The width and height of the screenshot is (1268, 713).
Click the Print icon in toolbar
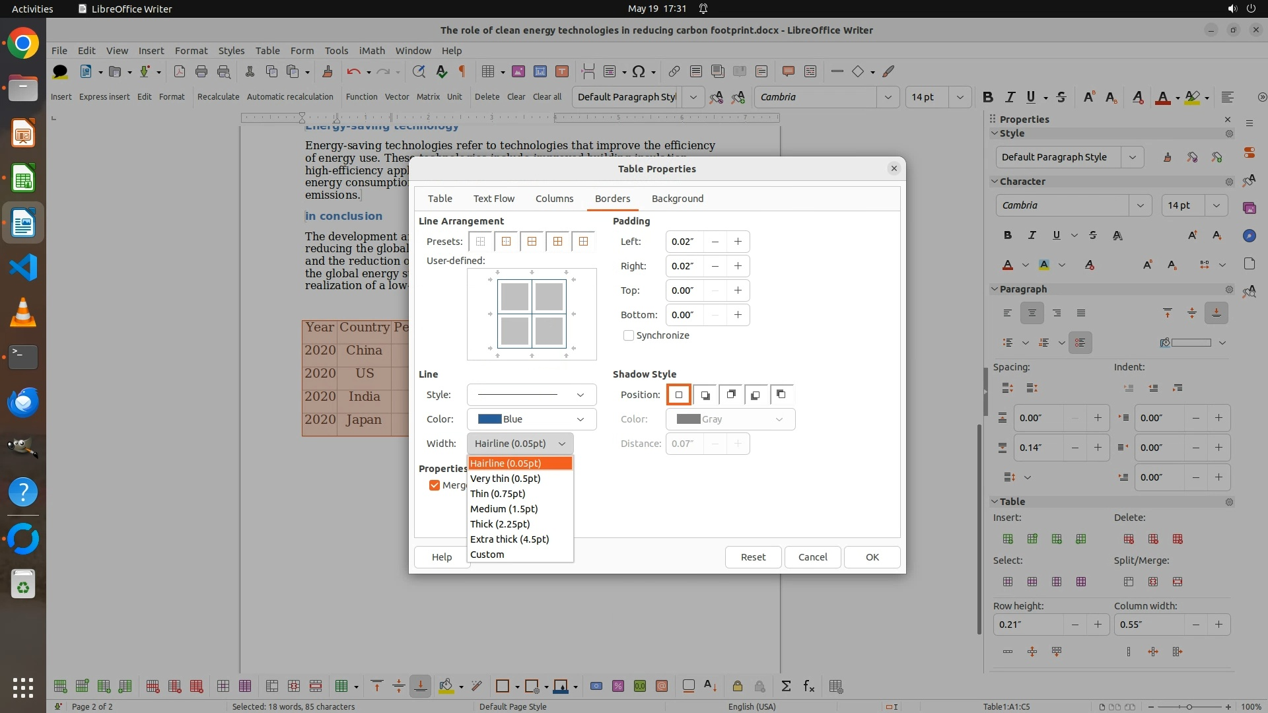coord(201,71)
